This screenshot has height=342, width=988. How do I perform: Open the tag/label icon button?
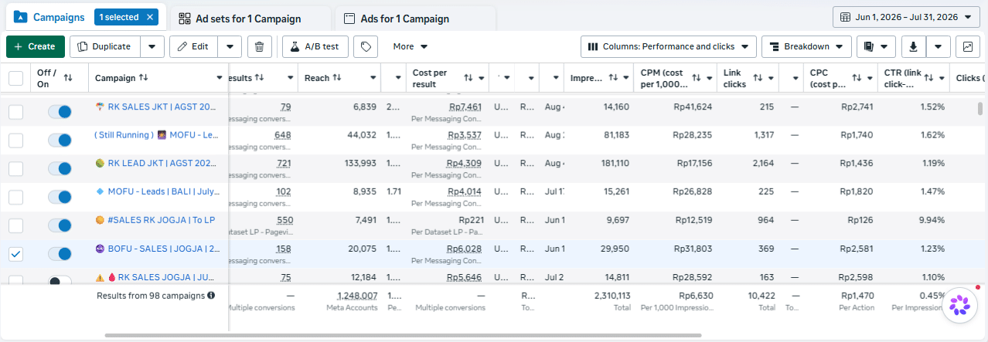point(366,46)
